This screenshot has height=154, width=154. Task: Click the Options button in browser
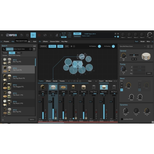pyautogui.click(x=32, y=120)
